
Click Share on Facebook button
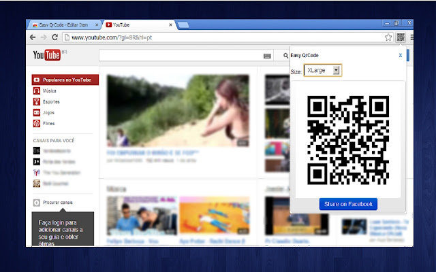coord(348,204)
